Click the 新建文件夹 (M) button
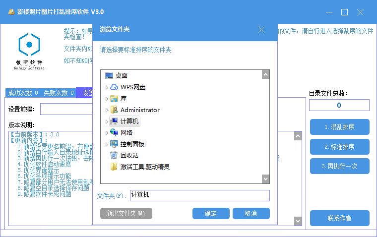377x237 pixels. (126, 213)
